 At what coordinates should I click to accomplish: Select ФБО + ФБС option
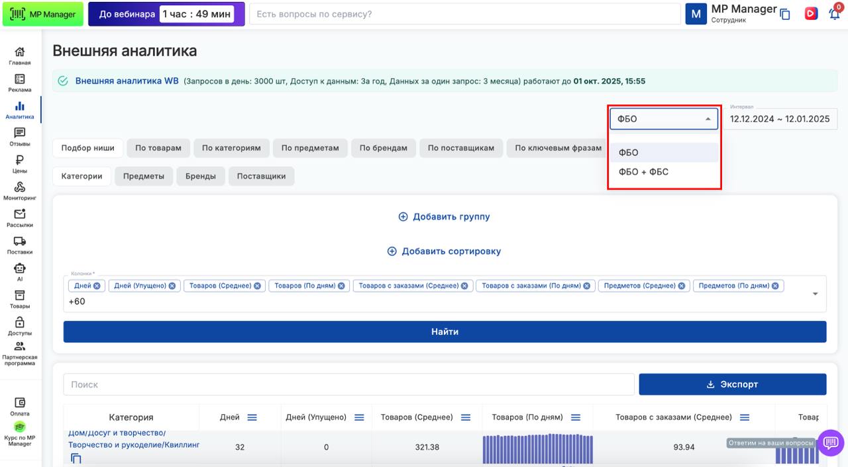pyautogui.click(x=643, y=172)
